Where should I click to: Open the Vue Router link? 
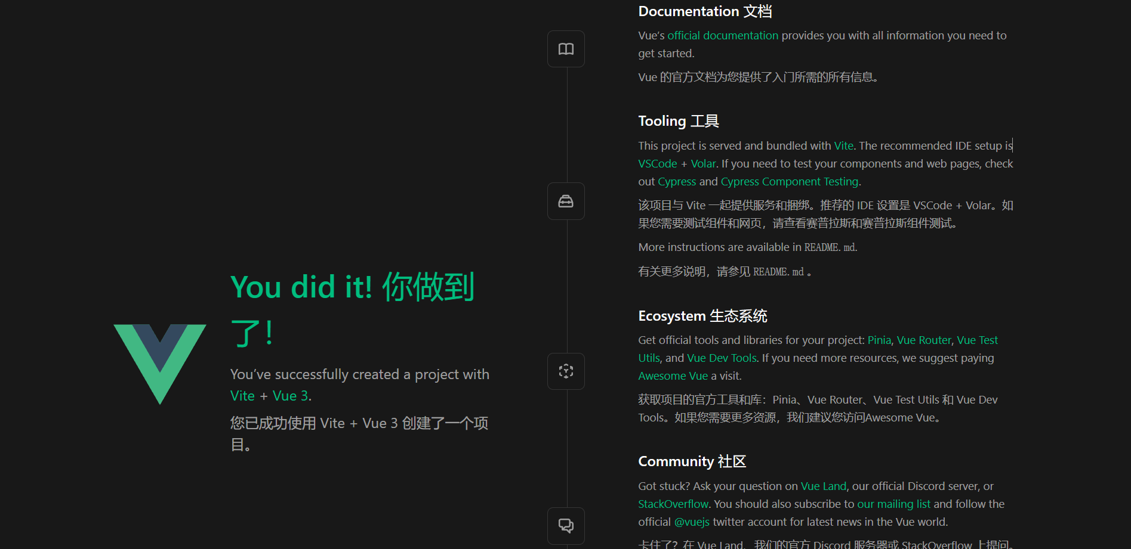pyautogui.click(x=924, y=340)
